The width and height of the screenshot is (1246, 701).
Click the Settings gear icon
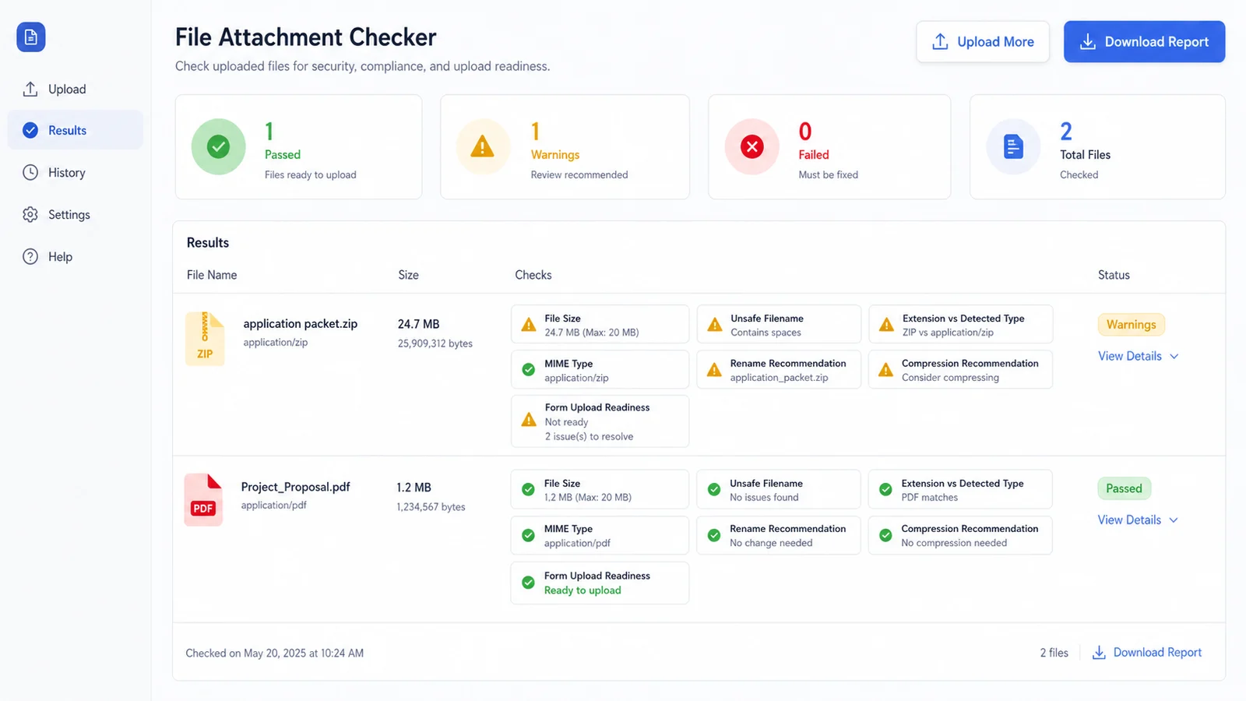pos(30,214)
